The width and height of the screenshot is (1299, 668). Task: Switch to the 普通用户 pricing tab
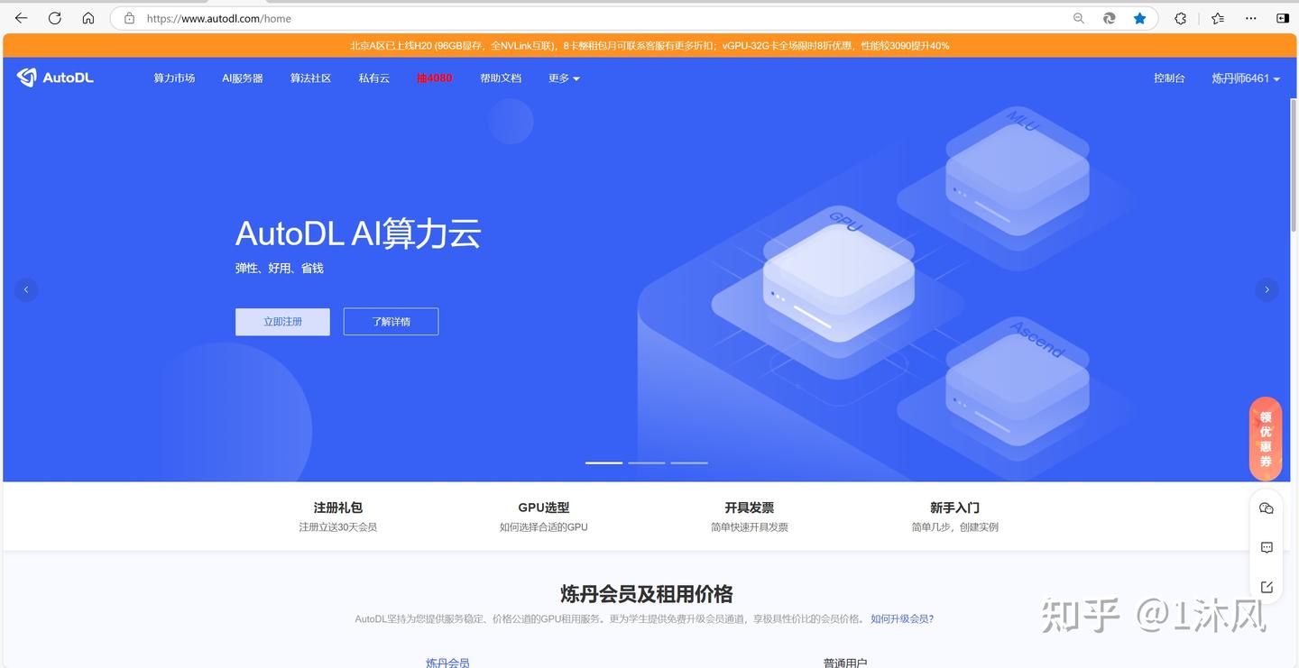[x=845, y=662]
